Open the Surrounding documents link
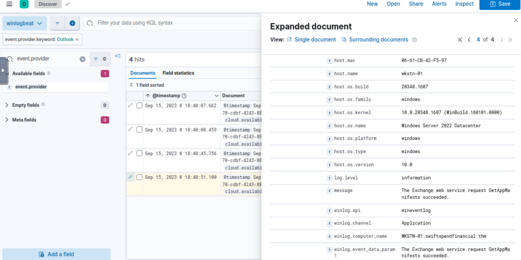 [378, 40]
